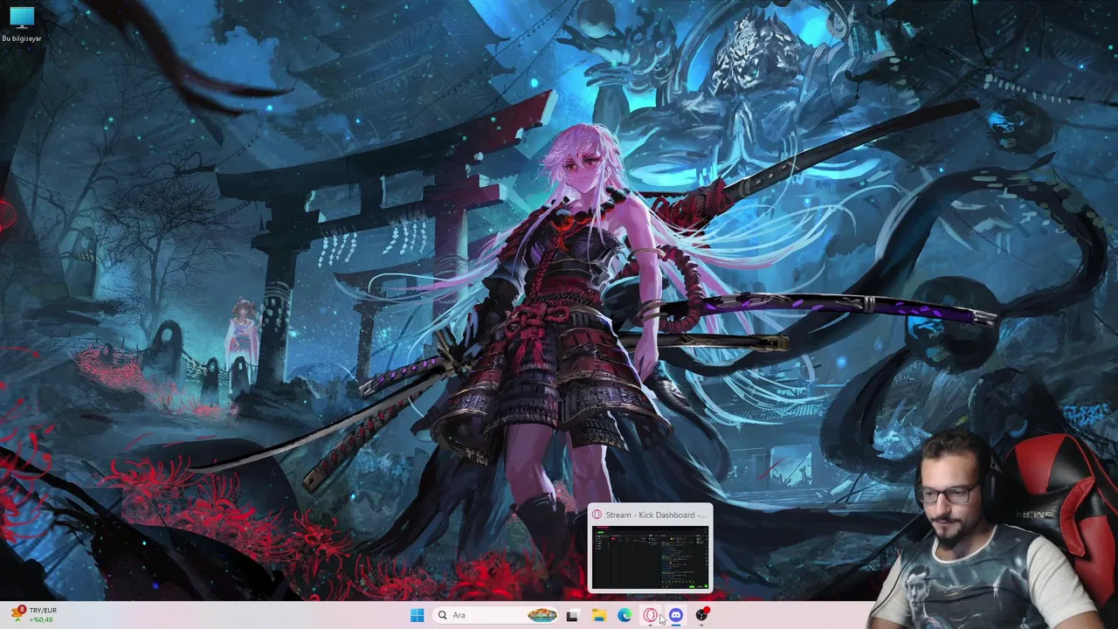This screenshot has width=1118, height=629.
Task: Click the Stream - Kick Dashboard preview title
Action: 655,515
